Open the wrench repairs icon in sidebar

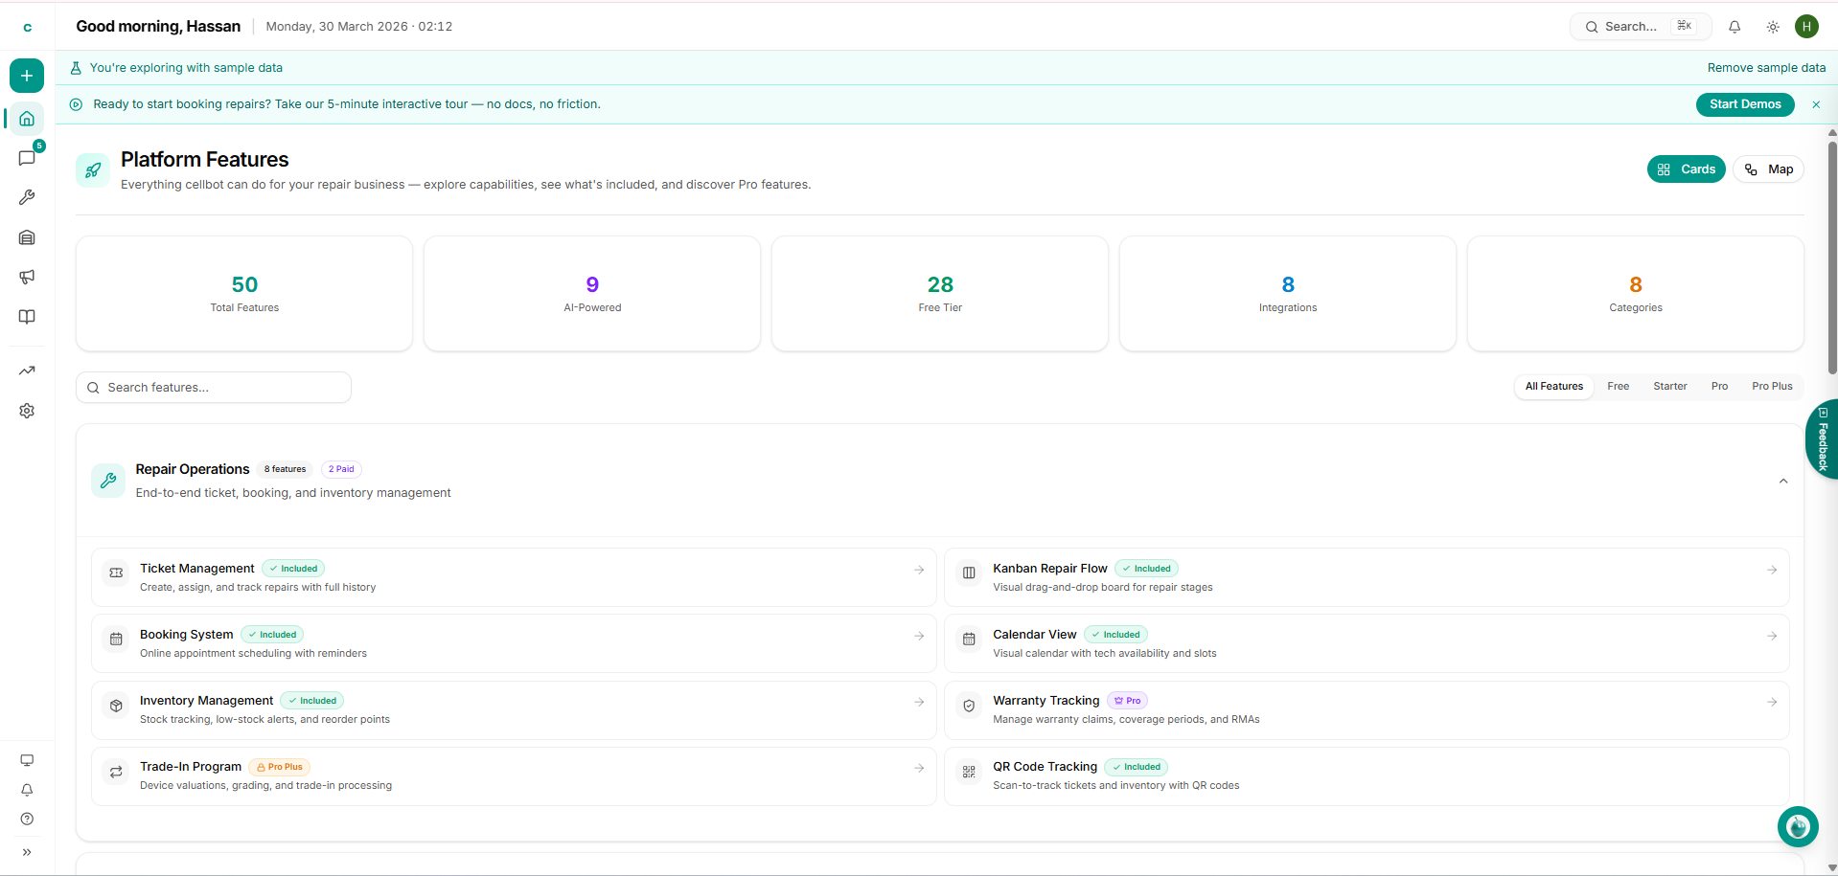(x=27, y=197)
